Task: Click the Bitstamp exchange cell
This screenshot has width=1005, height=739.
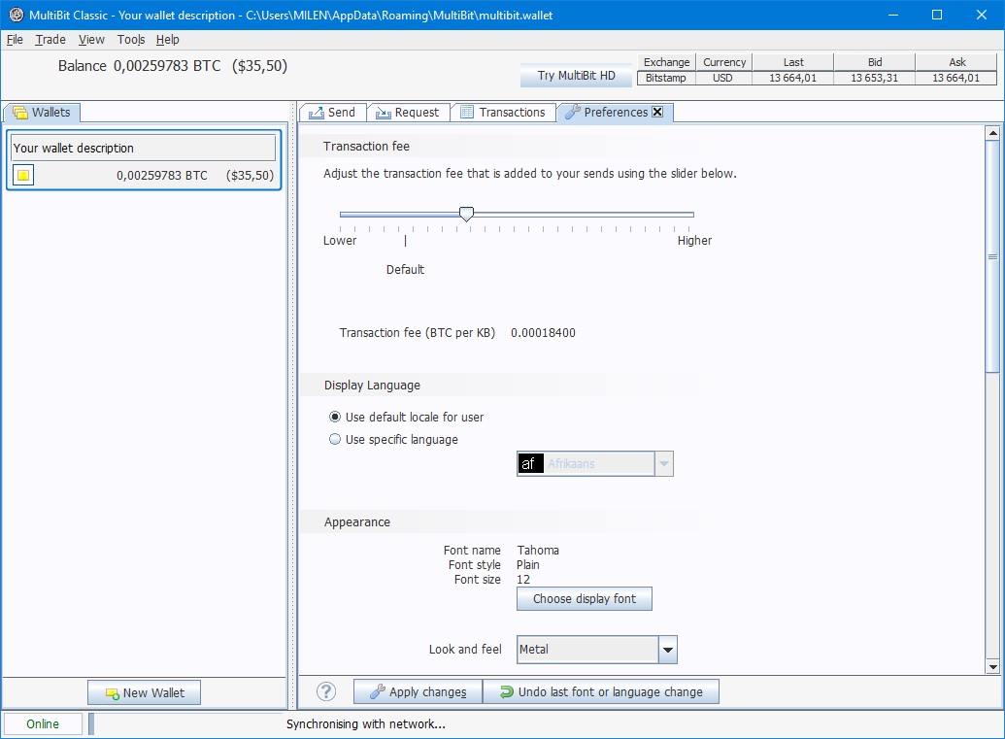Action: (x=666, y=78)
